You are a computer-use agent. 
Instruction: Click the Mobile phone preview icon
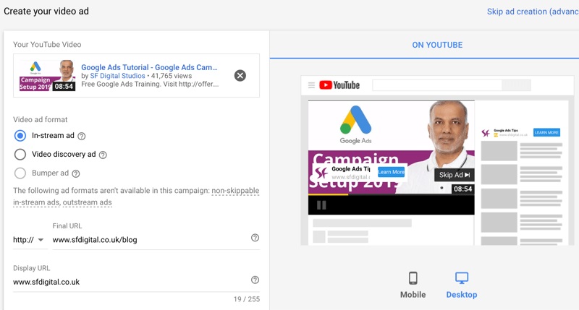click(413, 279)
